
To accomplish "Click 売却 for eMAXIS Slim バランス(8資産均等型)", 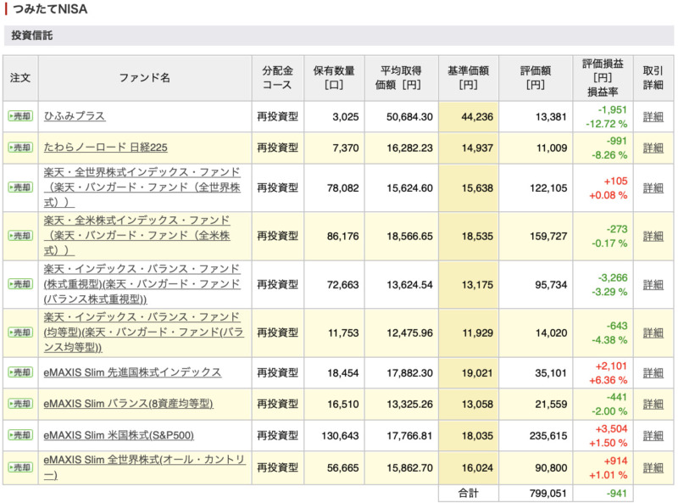I will coord(20,404).
